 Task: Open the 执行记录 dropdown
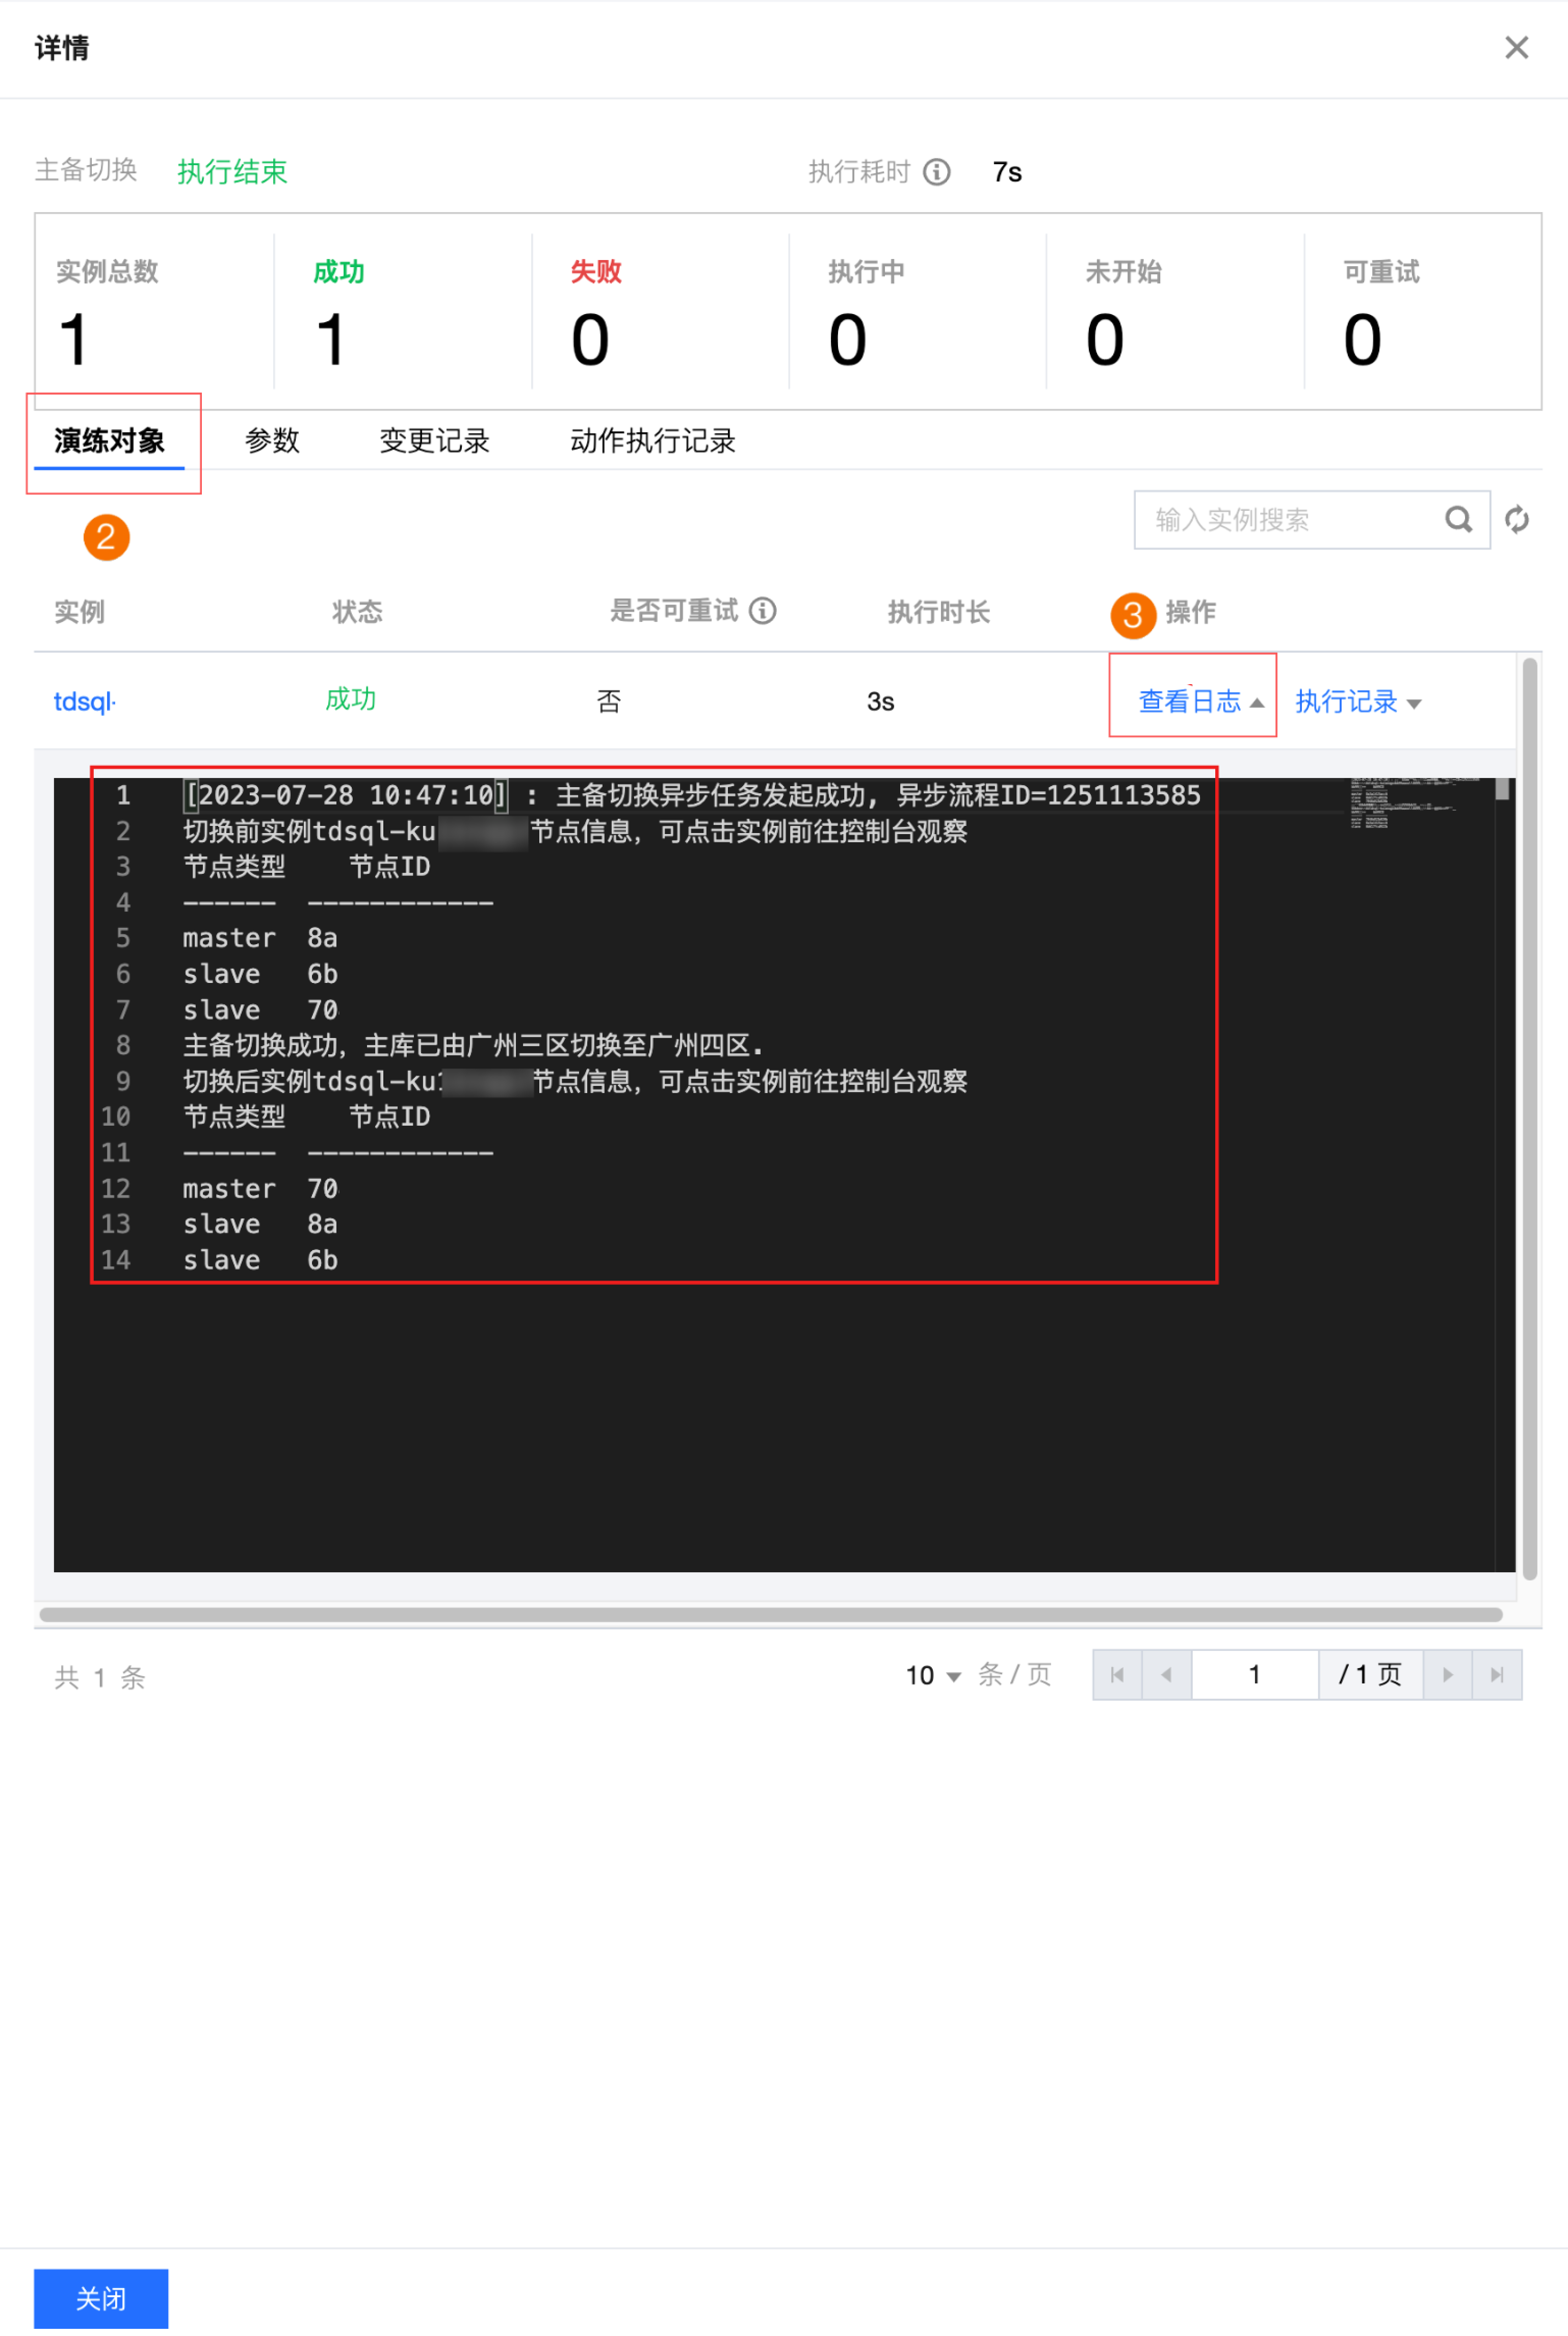1357,702
